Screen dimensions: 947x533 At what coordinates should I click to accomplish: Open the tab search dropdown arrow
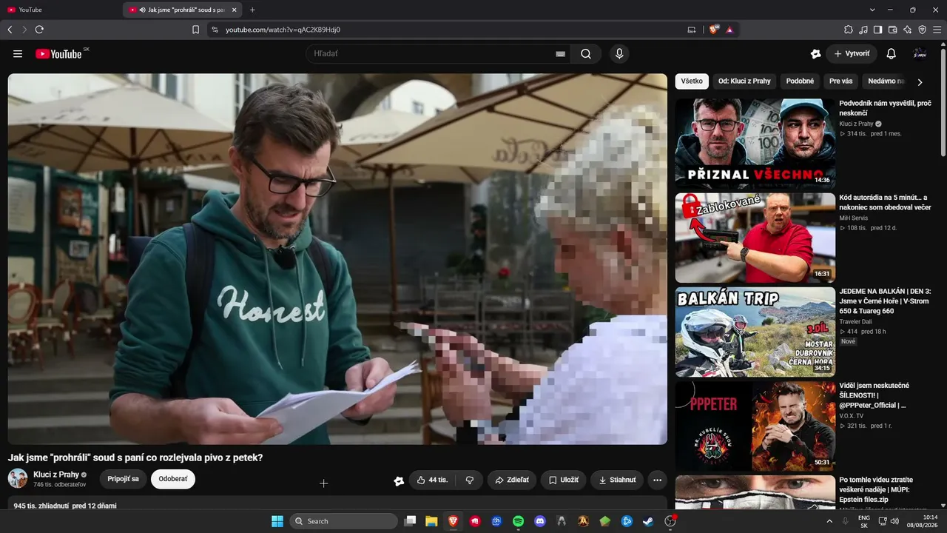tap(872, 10)
